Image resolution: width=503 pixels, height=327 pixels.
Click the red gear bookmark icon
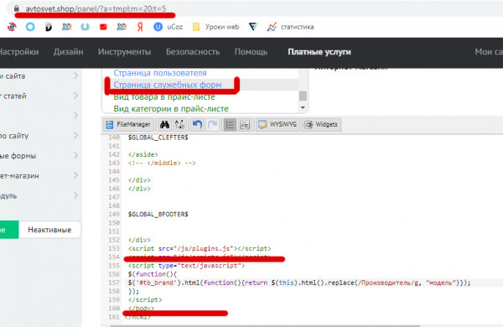(x=12, y=27)
